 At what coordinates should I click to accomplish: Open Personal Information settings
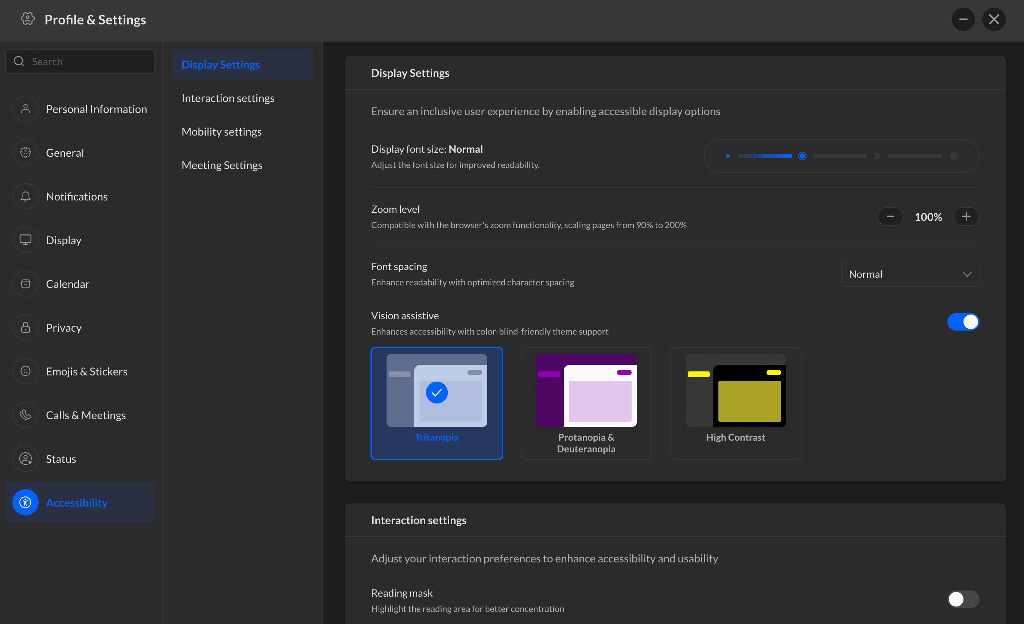pyautogui.click(x=80, y=109)
